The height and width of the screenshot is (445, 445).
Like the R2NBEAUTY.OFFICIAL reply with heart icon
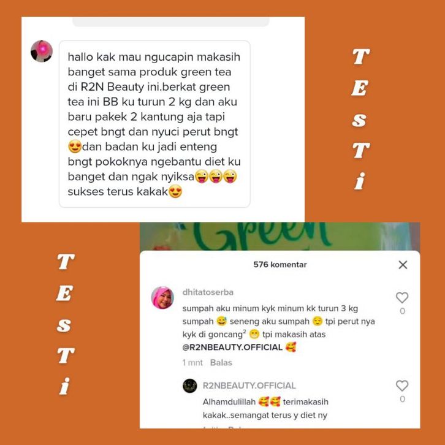point(402,386)
